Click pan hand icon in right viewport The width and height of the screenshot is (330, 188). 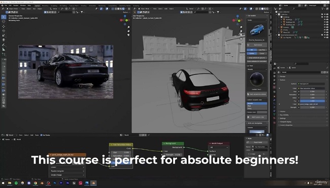[x=241, y=31]
